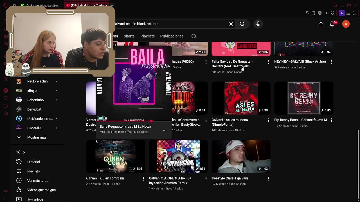360x202 pixels.
Task: Open a new browser tab with plus button
Action: (112, 5)
